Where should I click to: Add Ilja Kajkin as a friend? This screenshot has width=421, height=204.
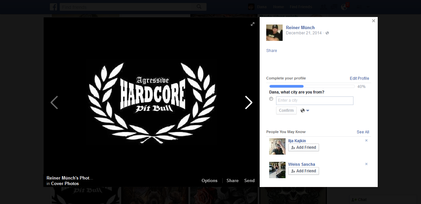coord(304,147)
